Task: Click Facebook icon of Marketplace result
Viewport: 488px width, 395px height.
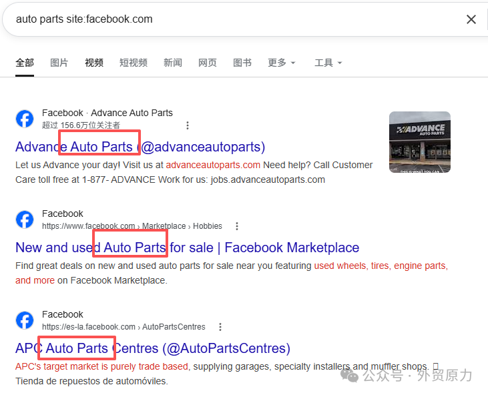Action: 25,220
